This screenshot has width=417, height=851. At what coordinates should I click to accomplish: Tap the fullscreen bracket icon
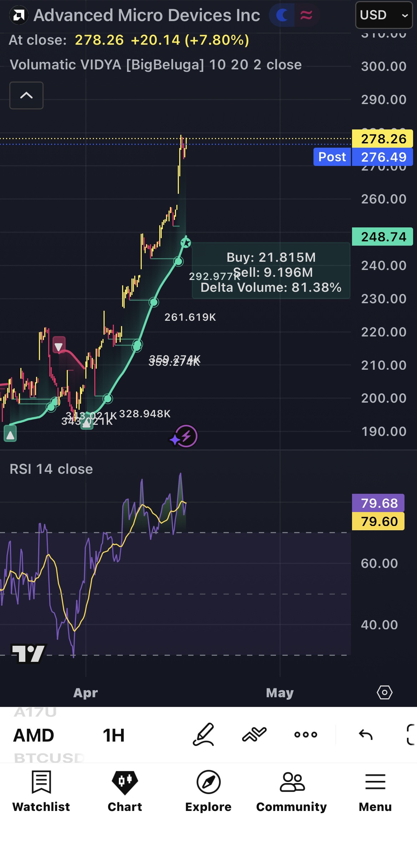pyautogui.click(x=411, y=735)
